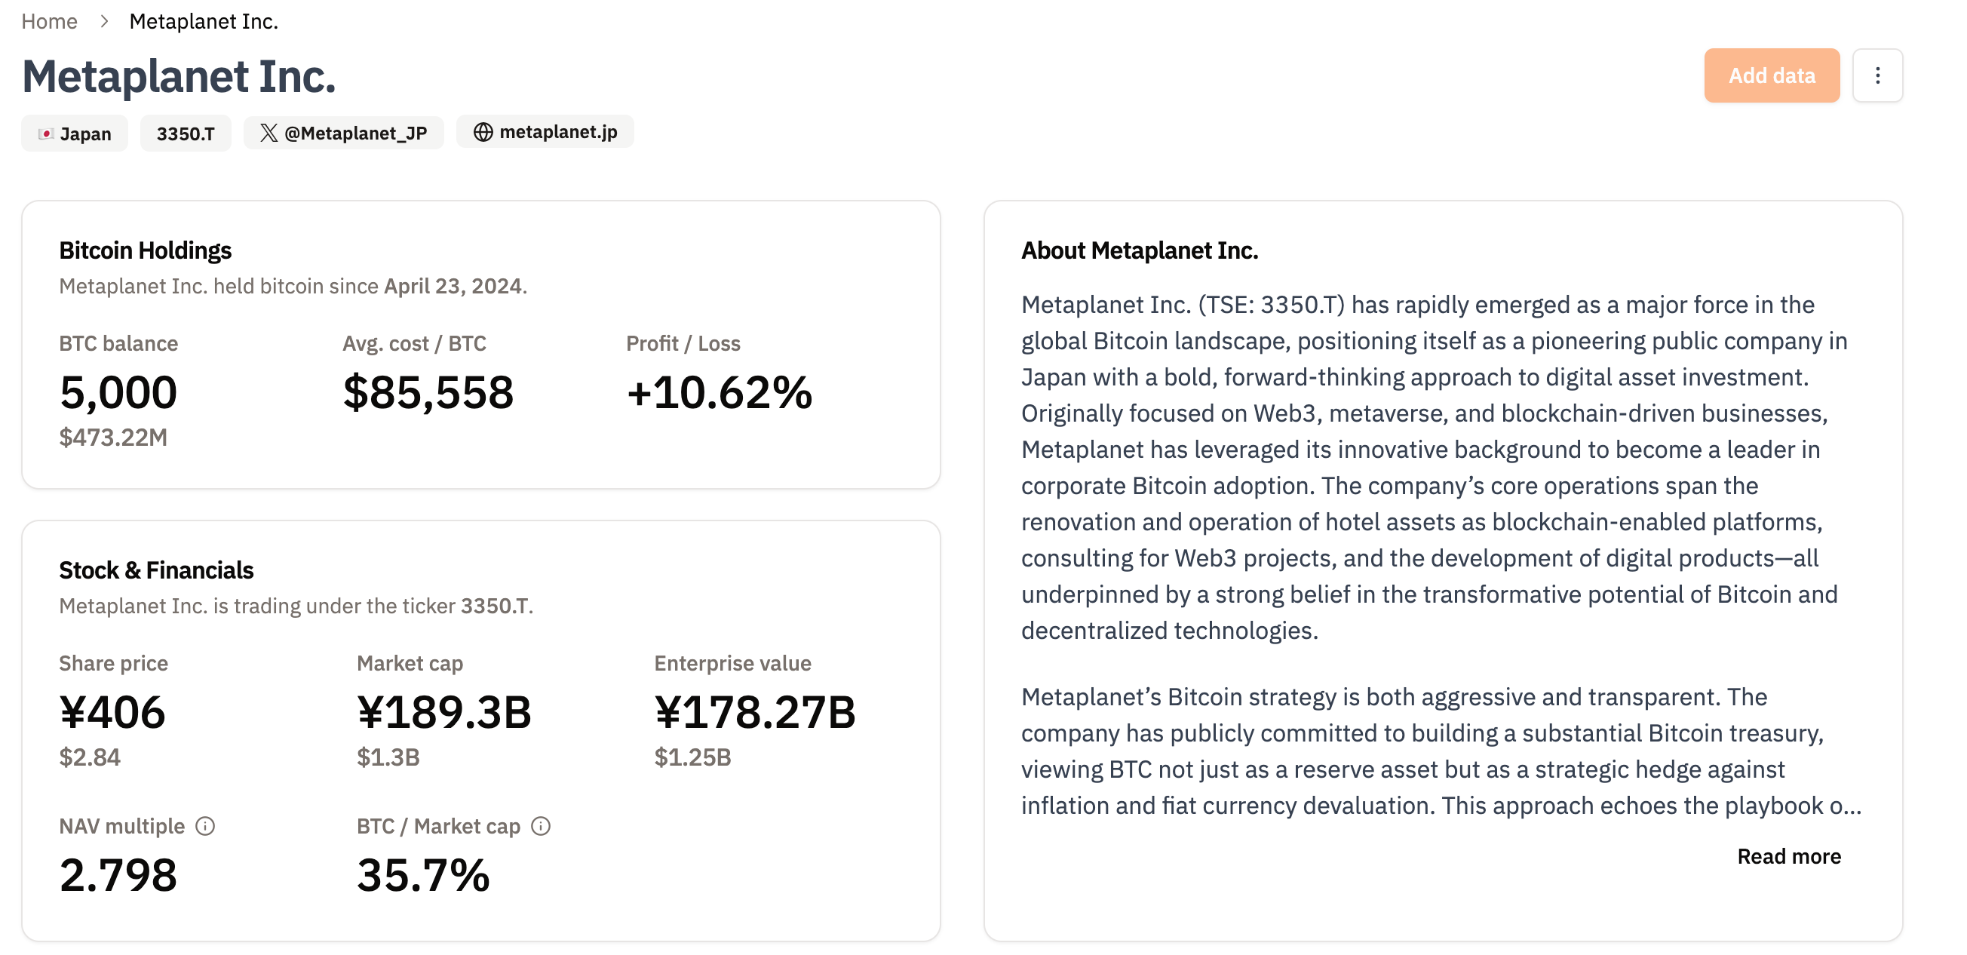The image size is (1967, 955).
Task: Click the $473.22M balance value
Action: pos(113,437)
